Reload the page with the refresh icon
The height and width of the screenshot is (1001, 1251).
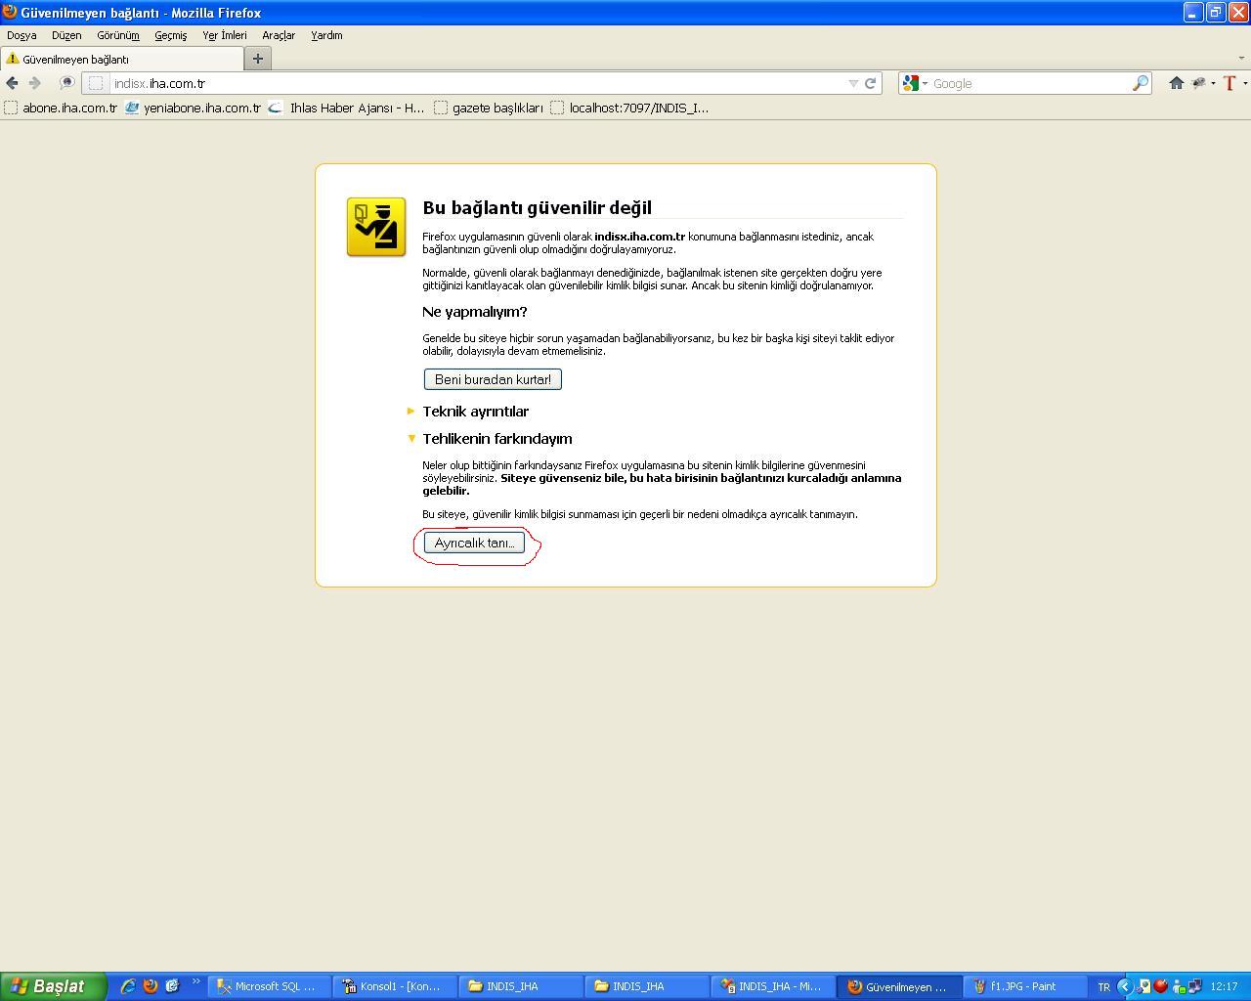(x=871, y=83)
